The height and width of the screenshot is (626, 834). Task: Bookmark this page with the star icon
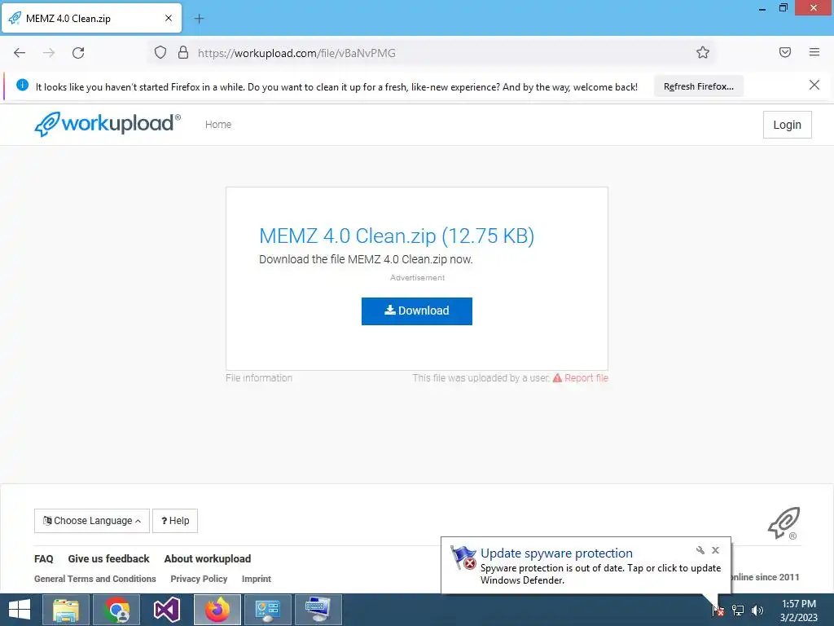703,52
